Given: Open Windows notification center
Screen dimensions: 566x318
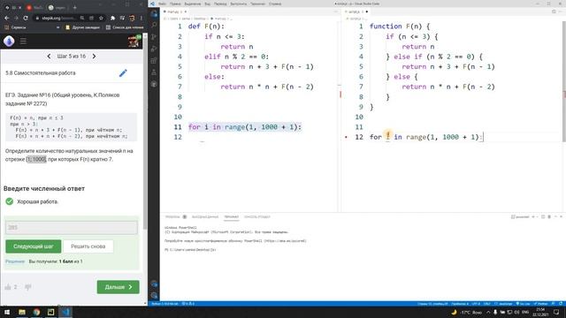Looking at the screenshot, I should click(556, 312).
